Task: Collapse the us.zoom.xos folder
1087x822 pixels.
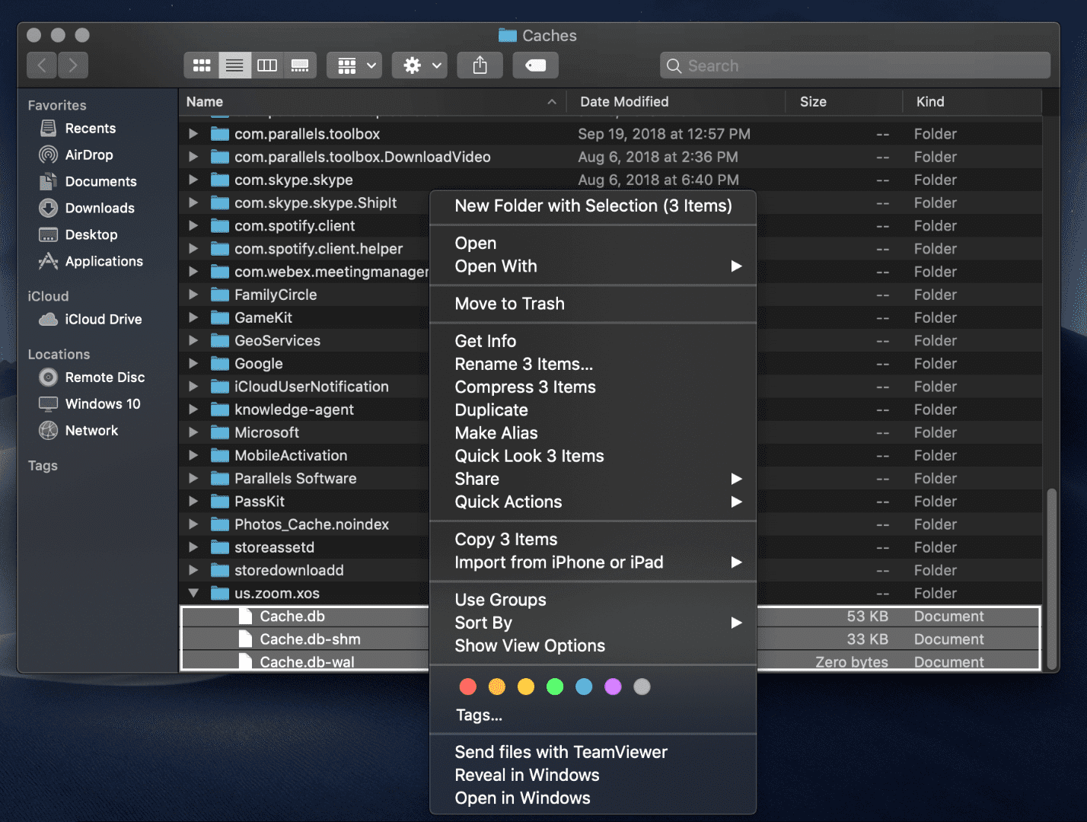Action: [x=193, y=593]
